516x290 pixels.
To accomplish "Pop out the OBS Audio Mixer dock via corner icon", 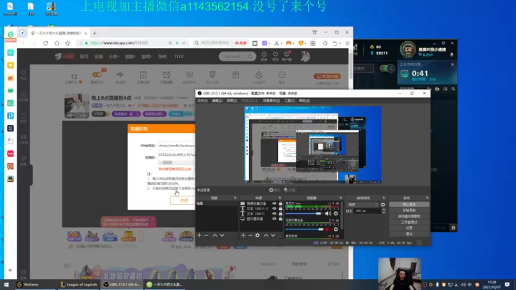I will pos(341,198).
